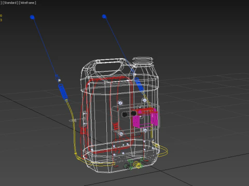Select the right wand's blue nozzle tip
The image size is (249, 186).
104,17
